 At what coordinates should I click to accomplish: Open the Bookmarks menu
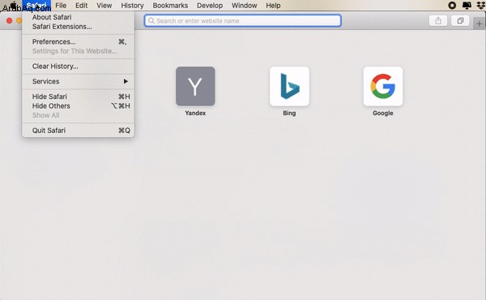[170, 6]
